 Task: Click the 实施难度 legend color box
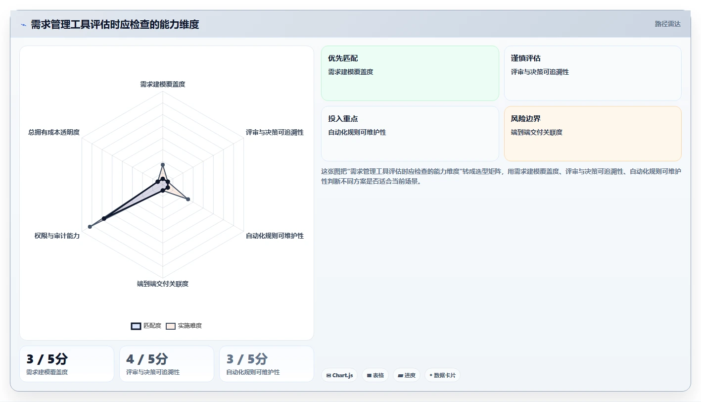point(171,326)
